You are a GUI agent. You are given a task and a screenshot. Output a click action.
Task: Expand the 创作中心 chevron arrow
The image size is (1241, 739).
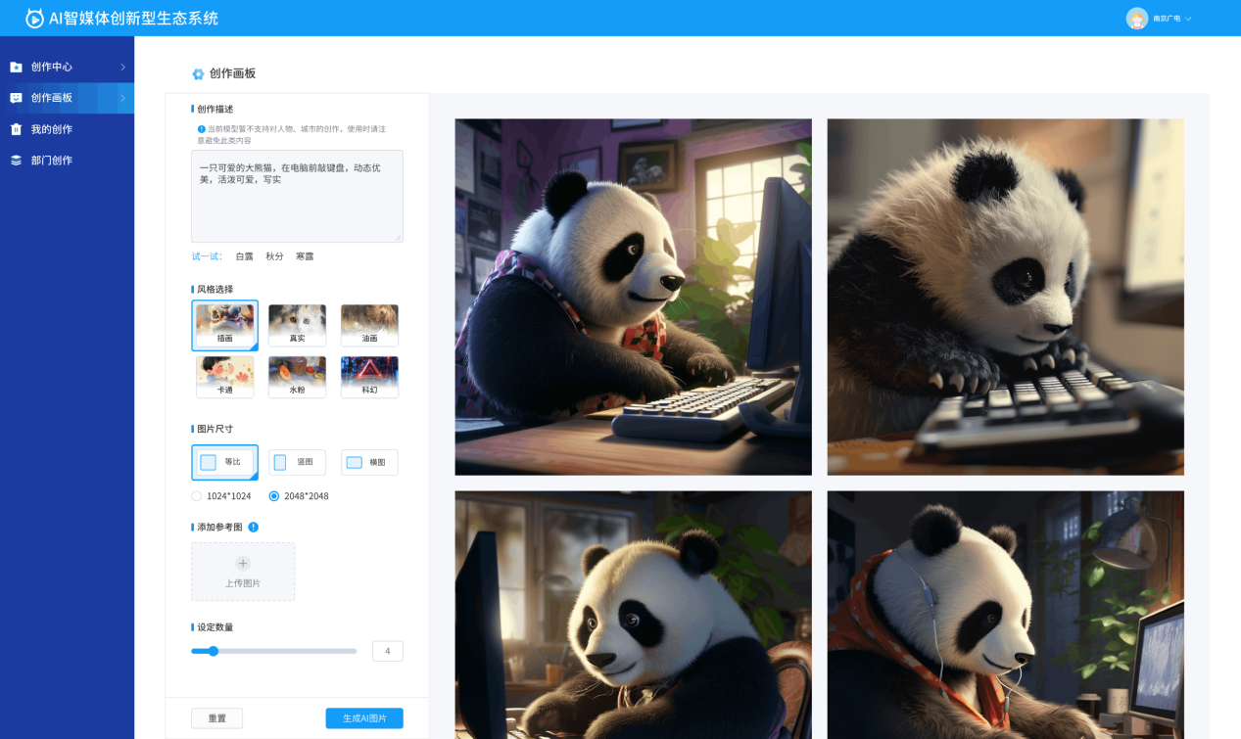click(x=122, y=67)
